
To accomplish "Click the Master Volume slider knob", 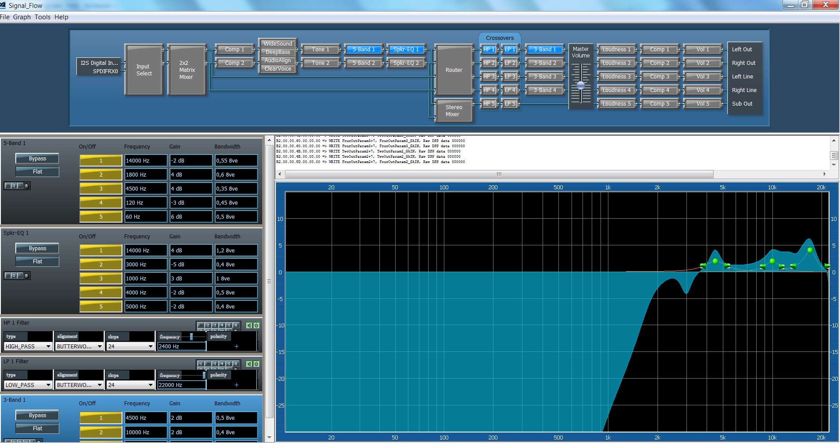I will [581, 85].
